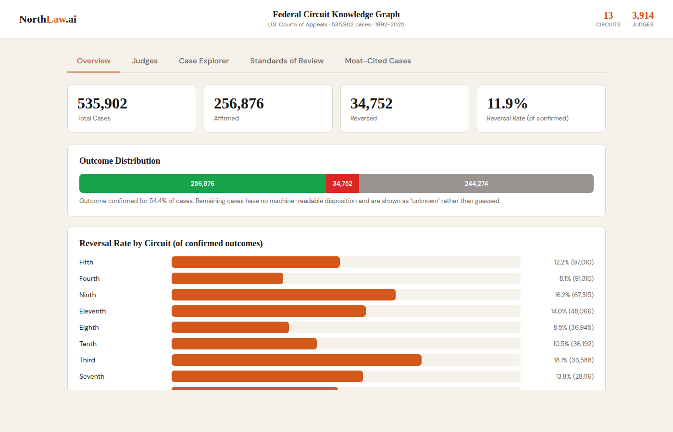Click the Fourth circuit reversal bar

coord(227,278)
